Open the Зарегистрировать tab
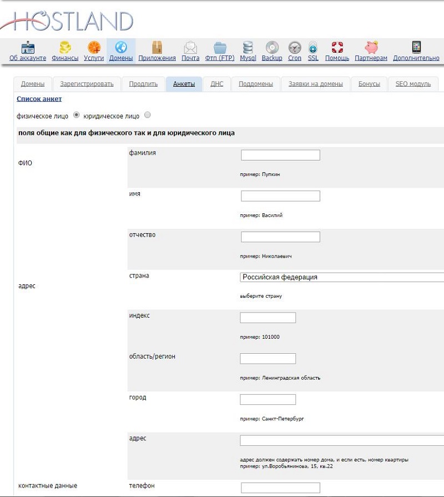The width and height of the screenshot is (444, 497). click(87, 84)
